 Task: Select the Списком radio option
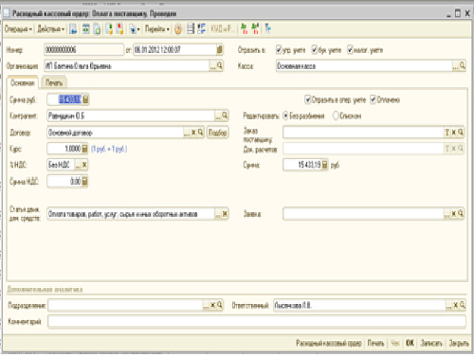point(336,116)
